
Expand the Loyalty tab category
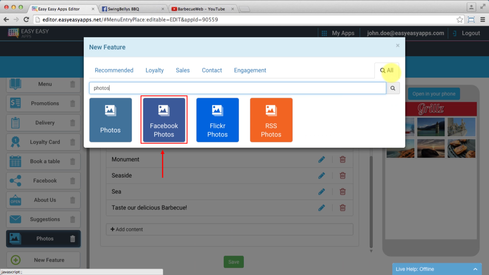point(154,70)
